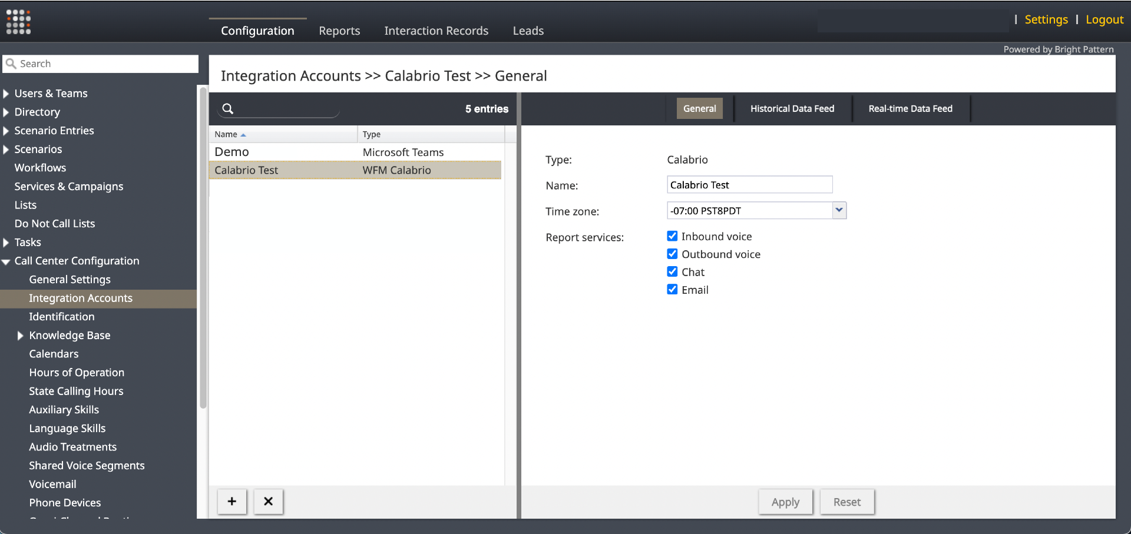The width and height of the screenshot is (1131, 534).
Task: Delete selected account with X button
Action: coord(269,502)
